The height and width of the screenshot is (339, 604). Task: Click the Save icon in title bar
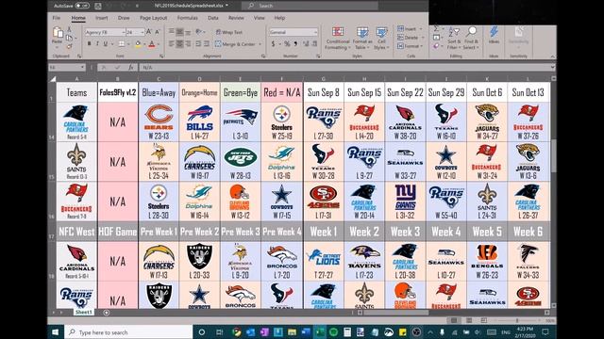[98, 6]
